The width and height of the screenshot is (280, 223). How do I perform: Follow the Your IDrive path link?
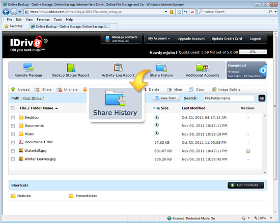(x=32, y=98)
